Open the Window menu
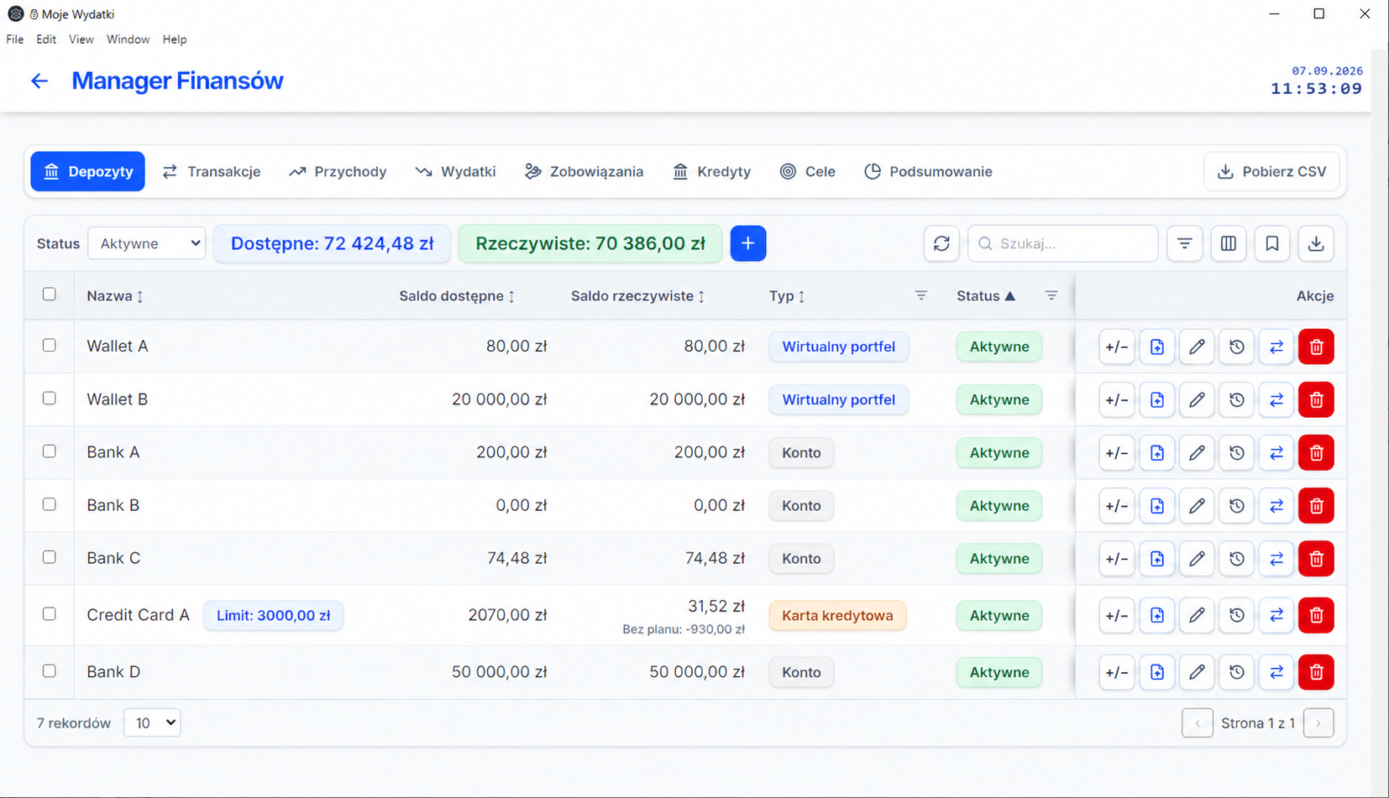Image resolution: width=1389 pixels, height=798 pixels. point(128,39)
